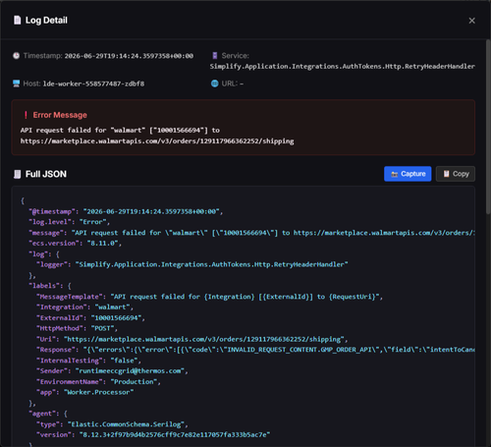Image resolution: width=491 pixels, height=447 pixels.
Task: Click the Host computer icon
Action: pos(16,84)
